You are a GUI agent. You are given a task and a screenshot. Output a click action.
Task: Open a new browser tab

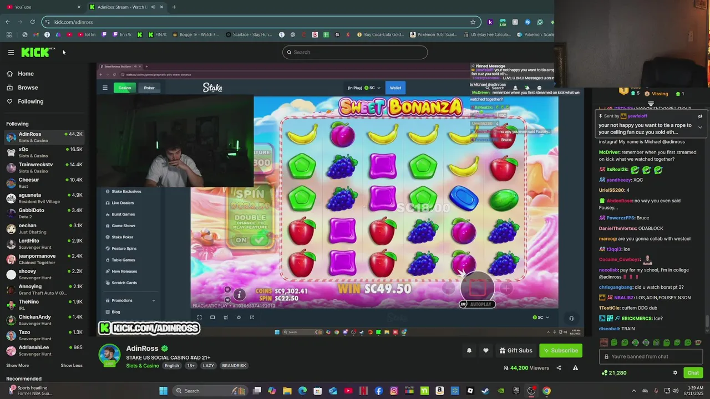coord(174,7)
